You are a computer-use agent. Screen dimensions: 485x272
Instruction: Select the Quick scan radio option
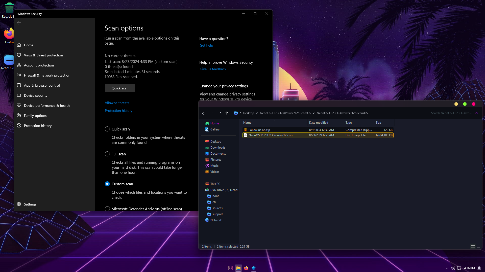click(x=107, y=129)
